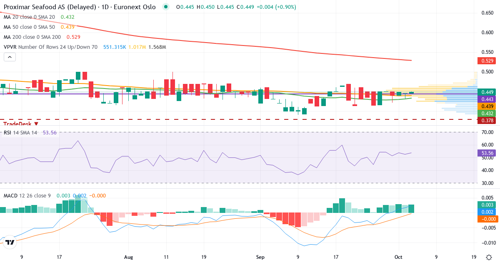
Task: Click the VPVR total volume 1.568M
Action: pyautogui.click(x=157, y=47)
